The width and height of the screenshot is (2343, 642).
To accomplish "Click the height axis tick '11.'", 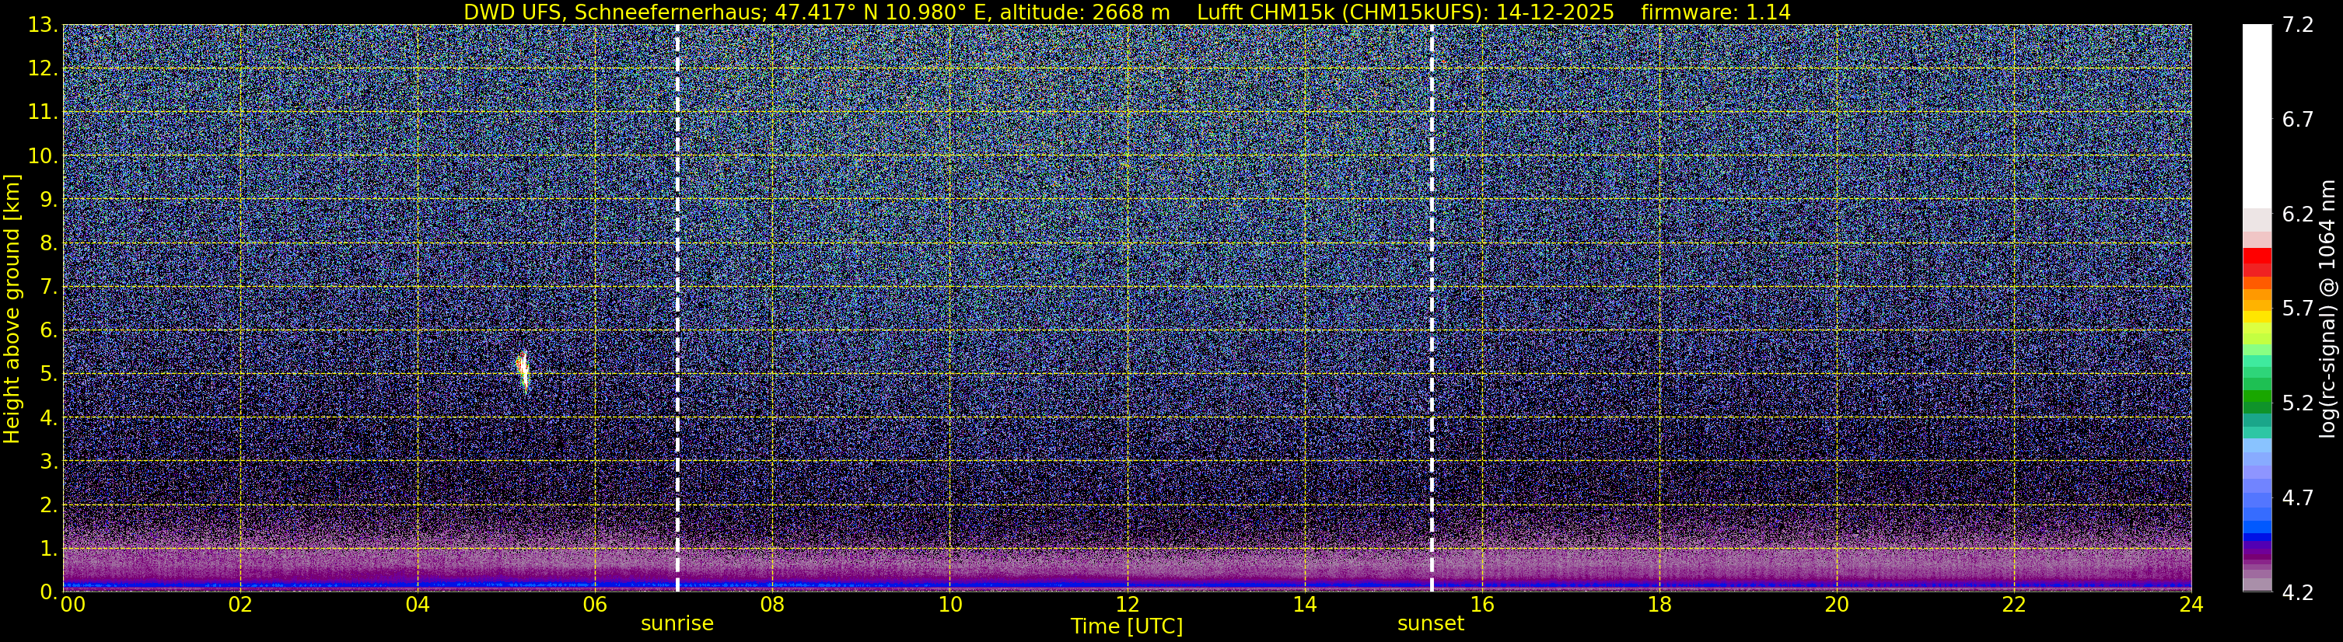I will (43, 113).
